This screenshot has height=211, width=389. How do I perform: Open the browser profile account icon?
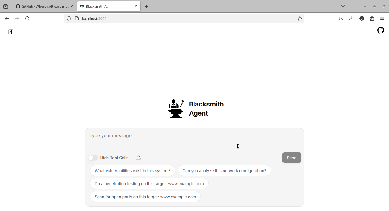[x=362, y=18]
